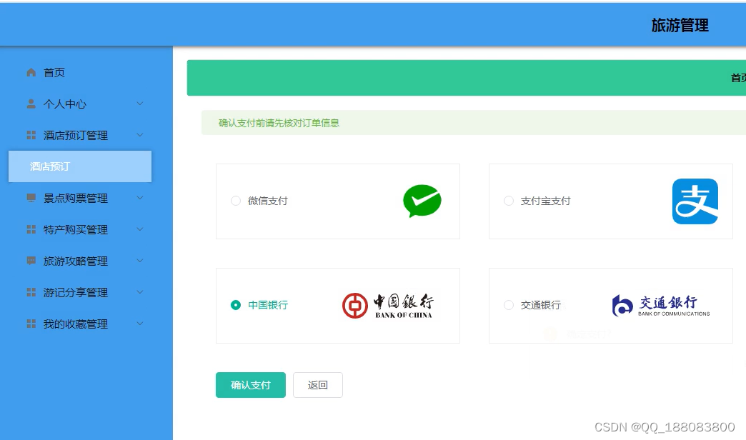Choose 交通银行 as payment method
The image size is (746, 440).
pyautogui.click(x=508, y=304)
